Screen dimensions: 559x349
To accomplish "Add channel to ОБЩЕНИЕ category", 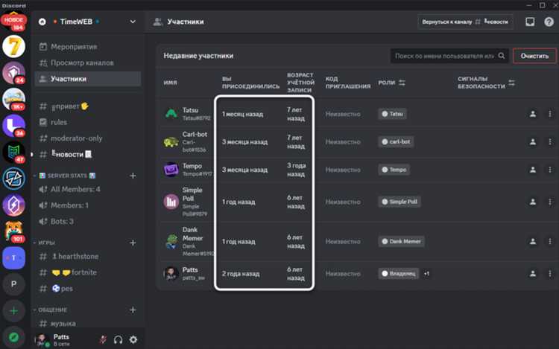I will tap(133, 310).
